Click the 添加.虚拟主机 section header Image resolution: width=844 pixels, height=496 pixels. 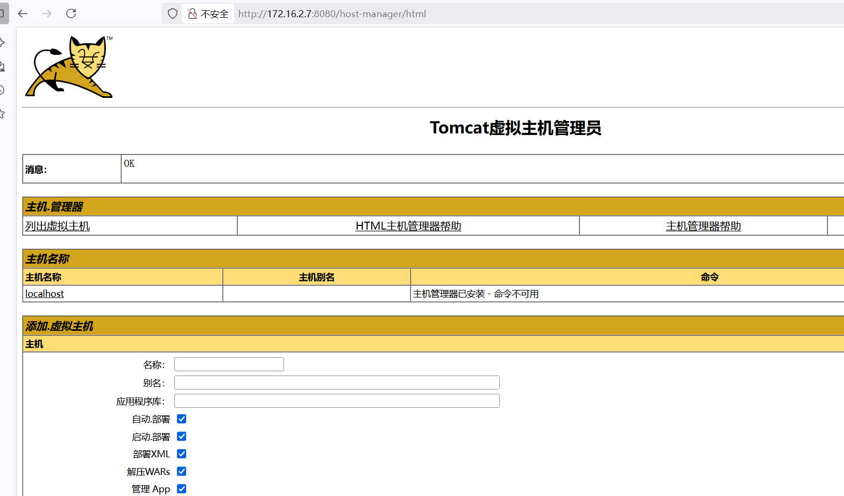[x=433, y=326]
